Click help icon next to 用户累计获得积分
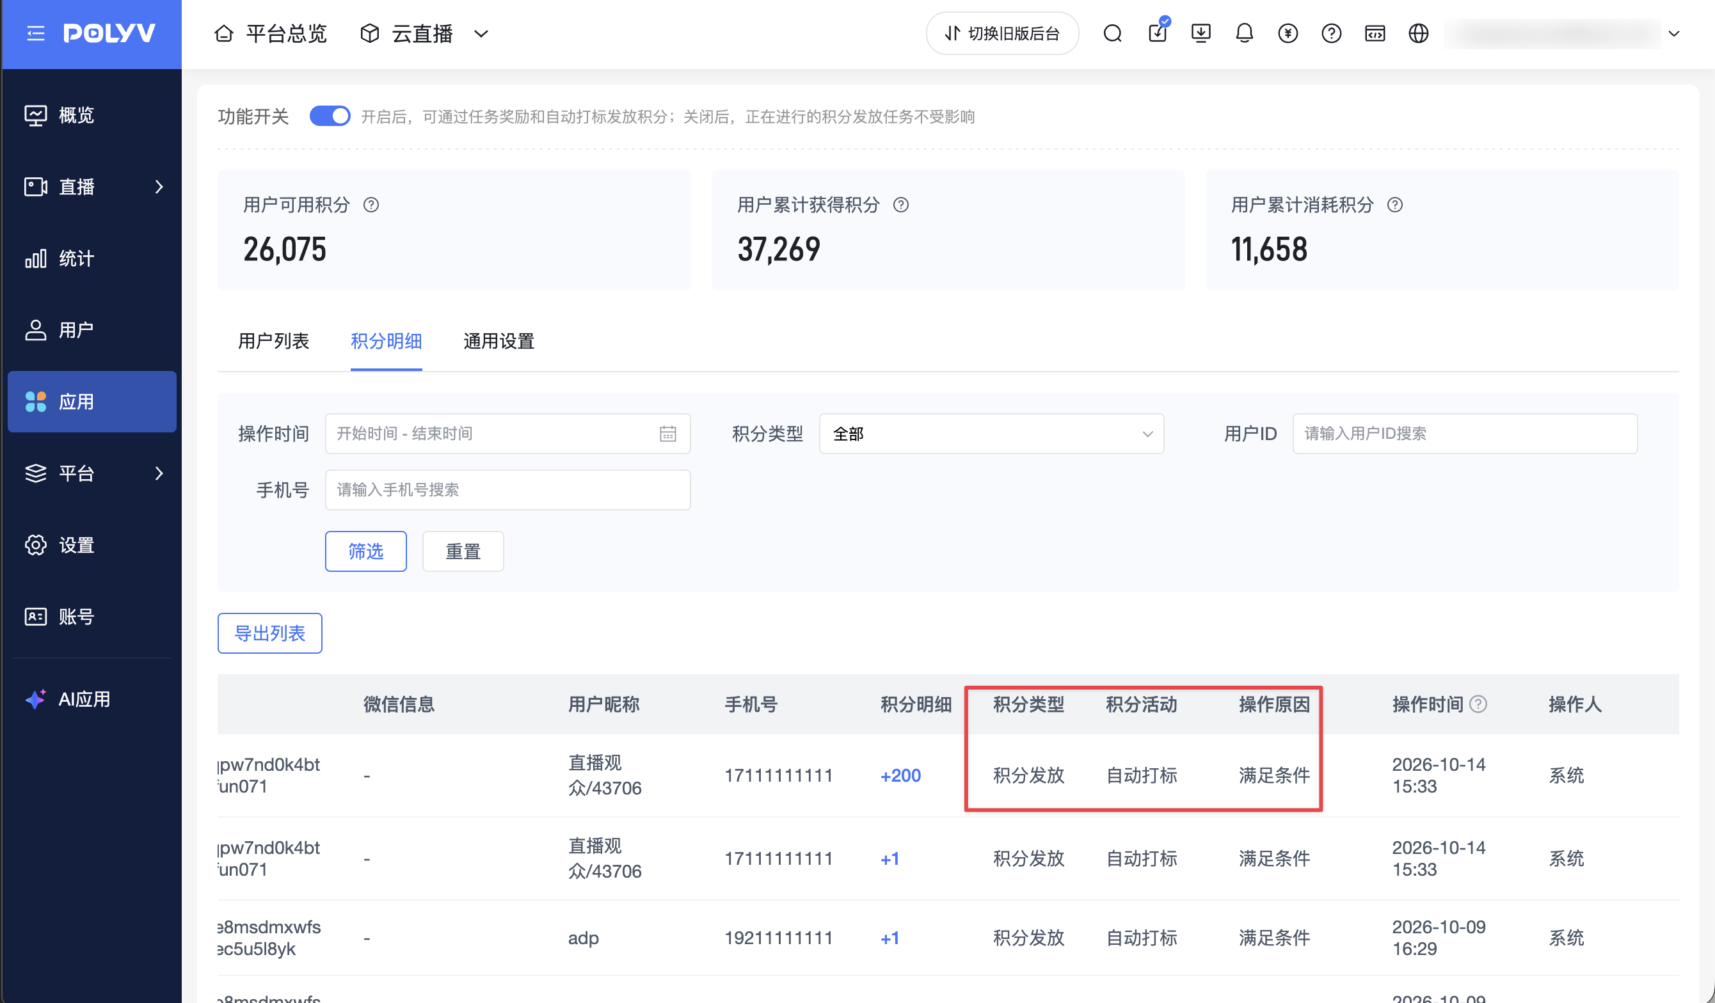This screenshot has height=1003, width=1715. [x=901, y=205]
